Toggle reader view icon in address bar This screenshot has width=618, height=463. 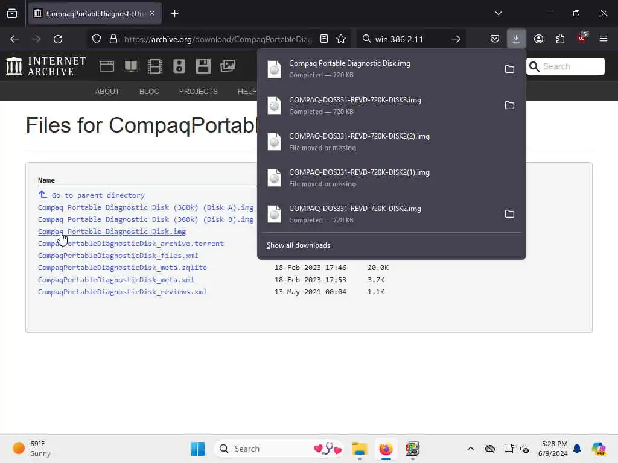(x=324, y=39)
